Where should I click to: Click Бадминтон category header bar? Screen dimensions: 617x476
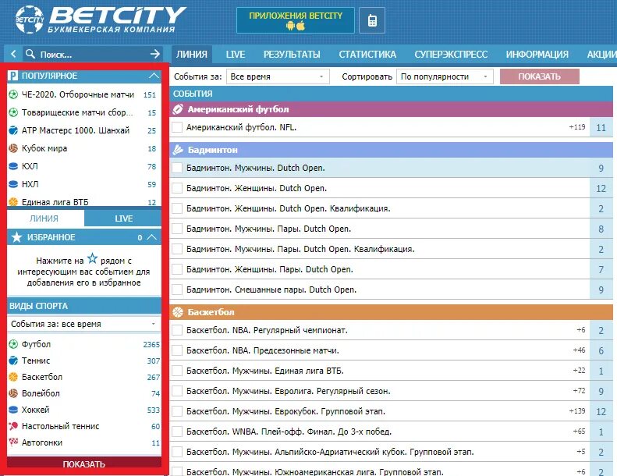click(x=391, y=150)
